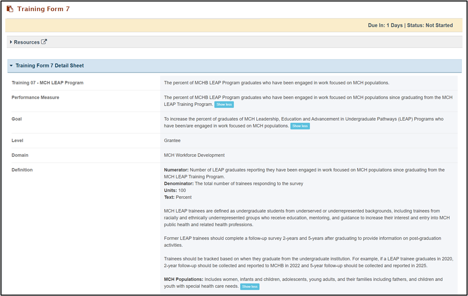Collapse the Training Form 7 Detail Sheet arrow
Viewport: 468px width, 296px height.
pos(11,65)
